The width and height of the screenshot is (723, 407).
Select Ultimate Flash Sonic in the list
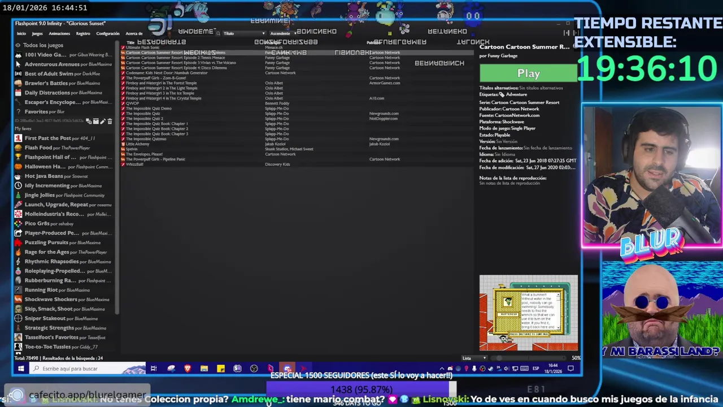coord(298,47)
